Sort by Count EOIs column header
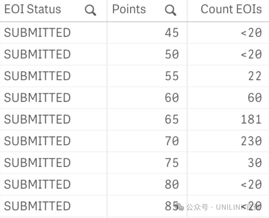 231,9
